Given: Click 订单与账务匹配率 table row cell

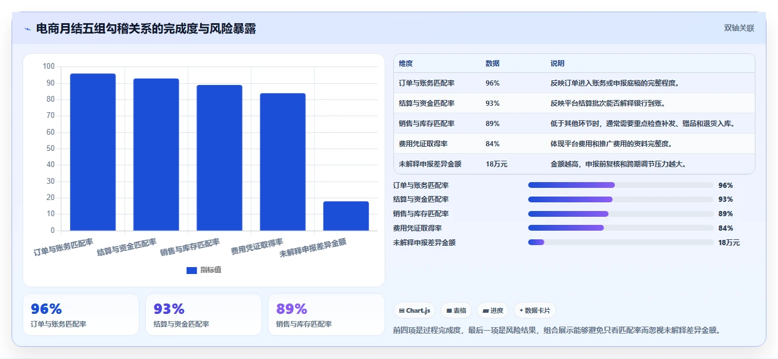Looking at the screenshot, I should tap(426, 83).
